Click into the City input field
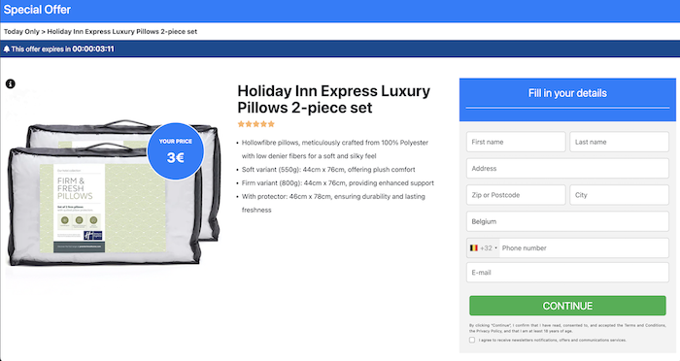Viewport: 680px width, 361px height. (x=619, y=195)
